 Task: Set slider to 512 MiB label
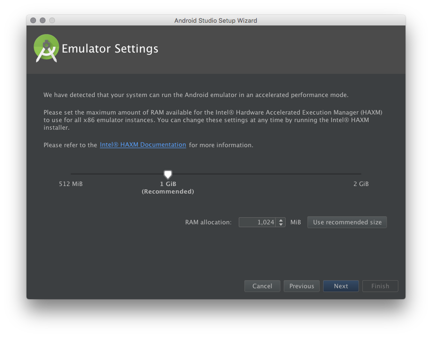pos(71,184)
